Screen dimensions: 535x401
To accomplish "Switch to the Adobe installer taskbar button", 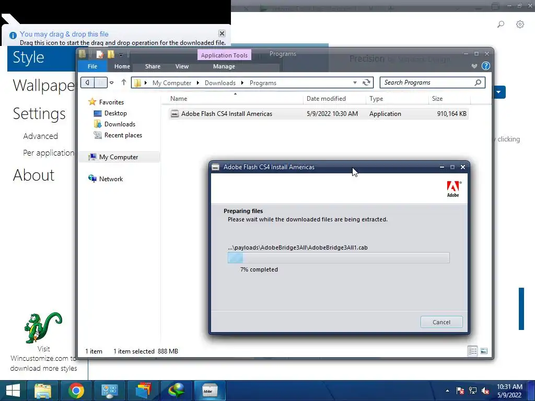I will pos(210,391).
